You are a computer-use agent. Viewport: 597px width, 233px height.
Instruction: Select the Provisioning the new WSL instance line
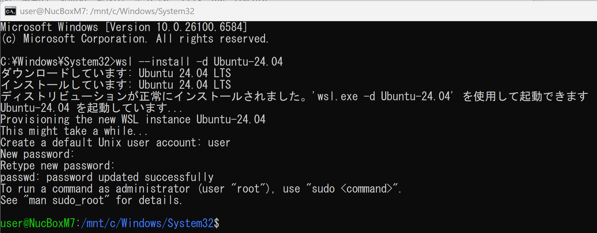(x=133, y=119)
